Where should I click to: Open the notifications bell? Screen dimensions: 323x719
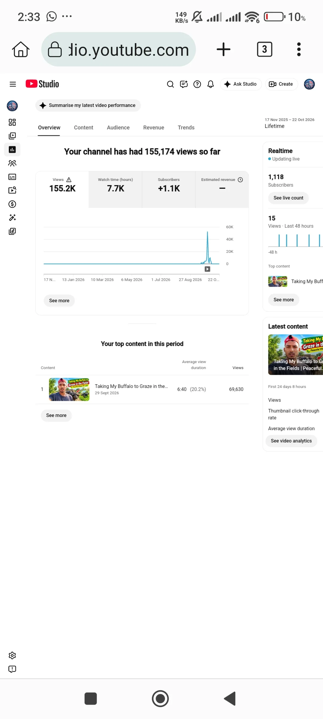coord(211,84)
